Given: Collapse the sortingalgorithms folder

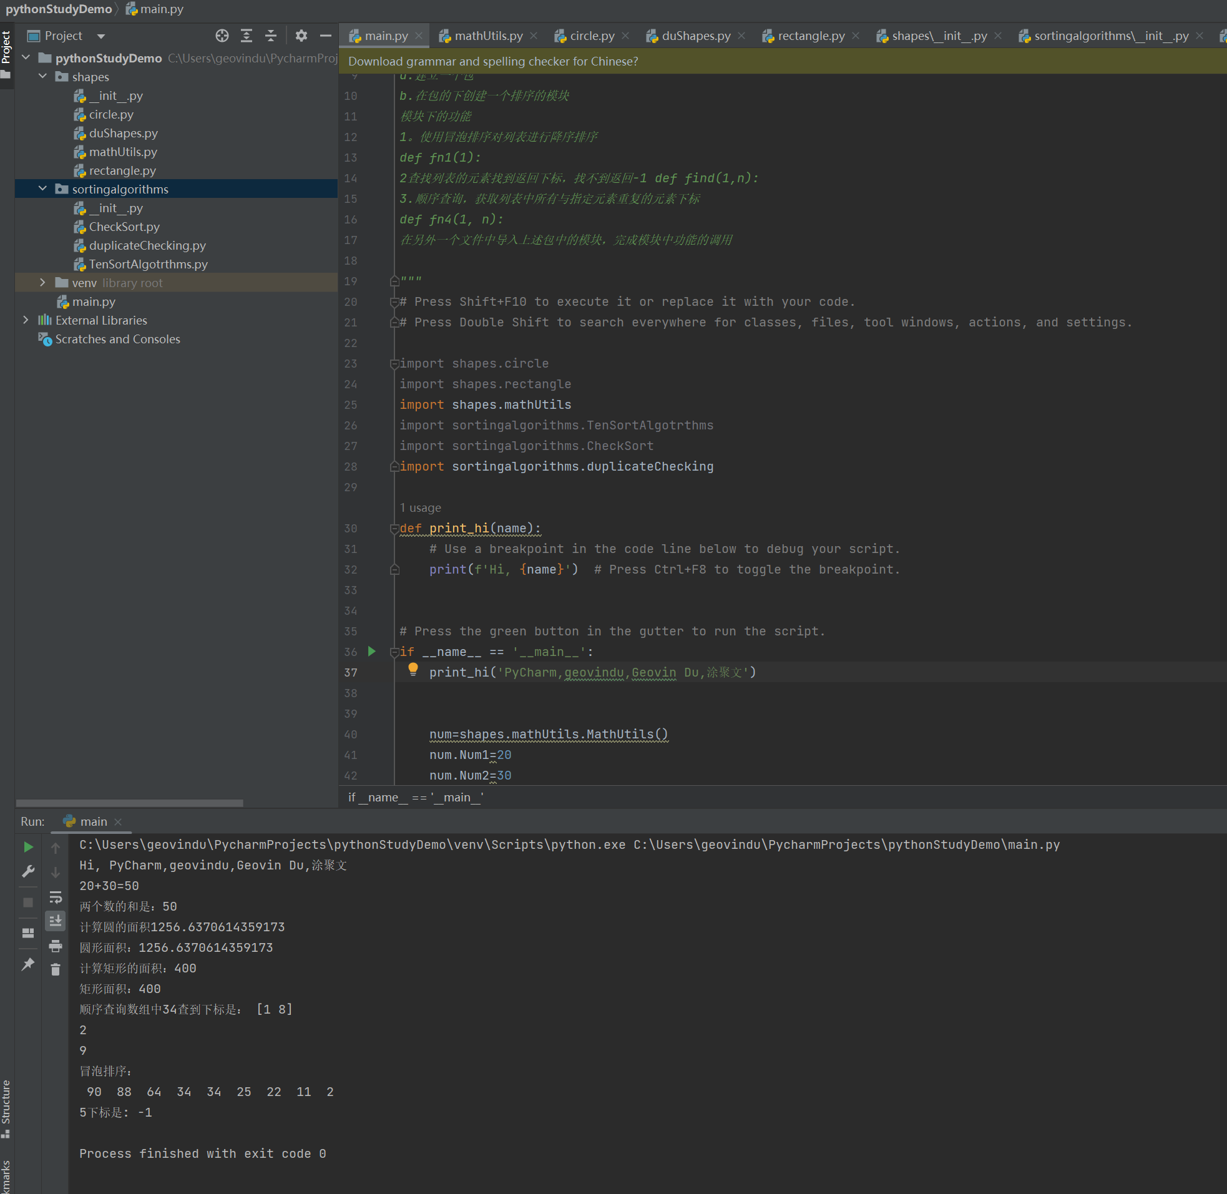Looking at the screenshot, I should click(x=42, y=188).
